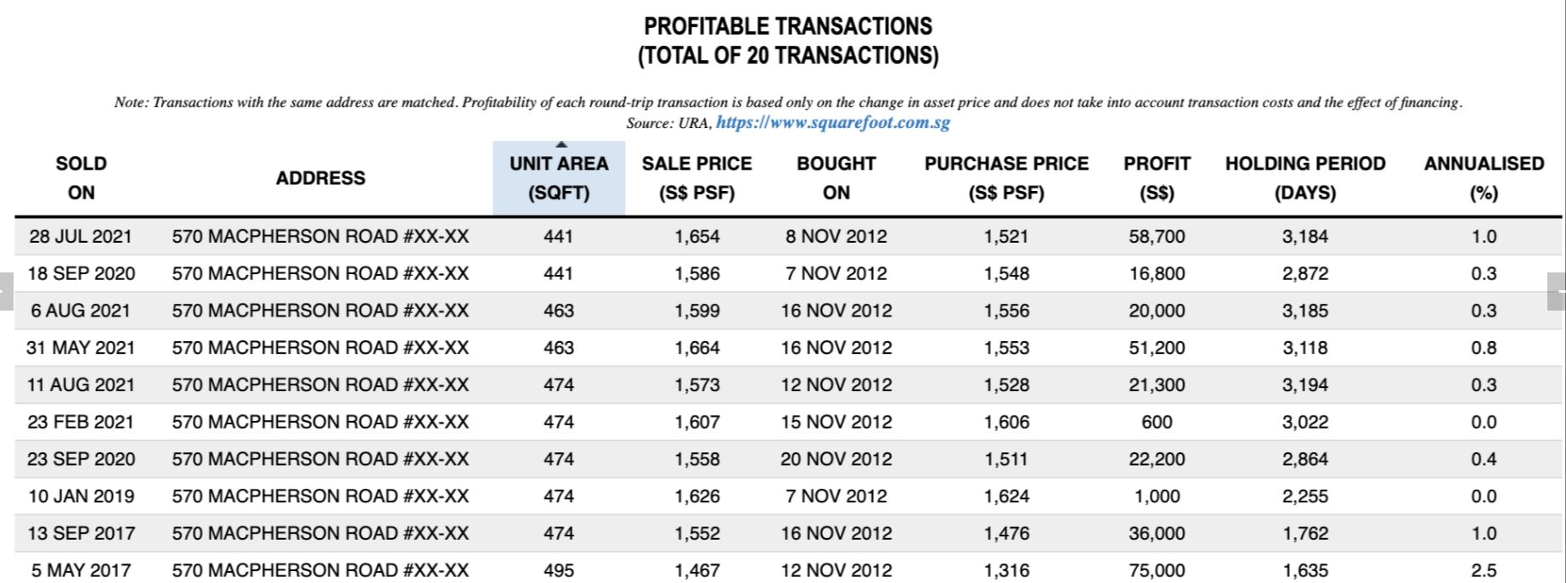The width and height of the screenshot is (1566, 583).
Task: Click the 58,700 profit cell
Action: tap(1157, 237)
